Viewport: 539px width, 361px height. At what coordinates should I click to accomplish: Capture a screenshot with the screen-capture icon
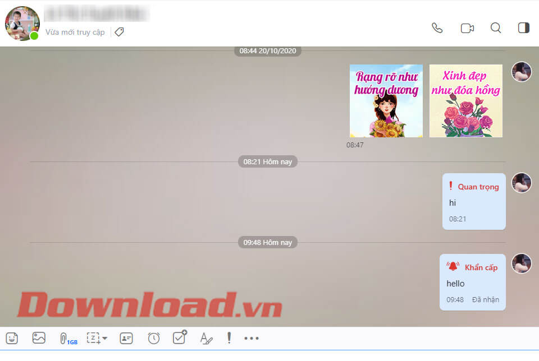pyautogui.click(x=93, y=338)
